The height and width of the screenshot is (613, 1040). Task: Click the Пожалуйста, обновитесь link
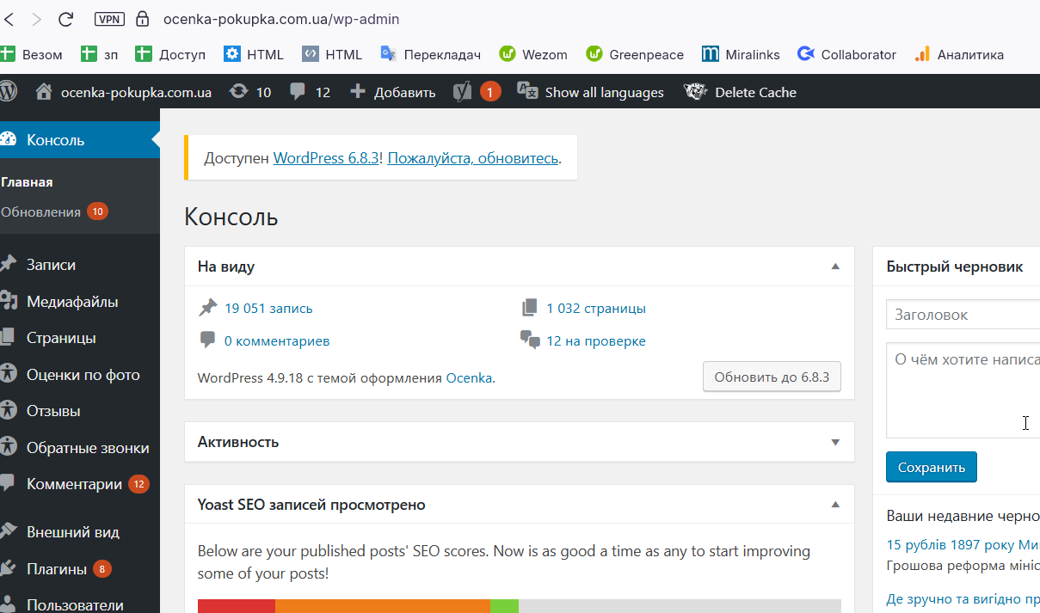pos(473,158)
